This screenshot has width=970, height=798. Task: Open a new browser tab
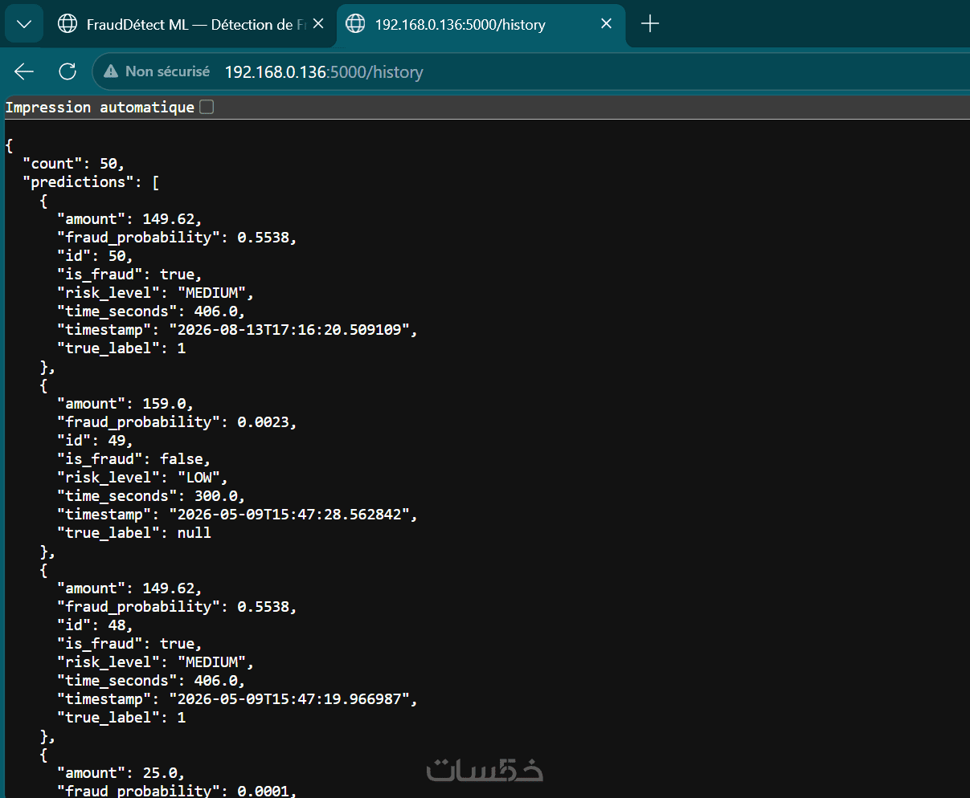[x=650, y=24]
